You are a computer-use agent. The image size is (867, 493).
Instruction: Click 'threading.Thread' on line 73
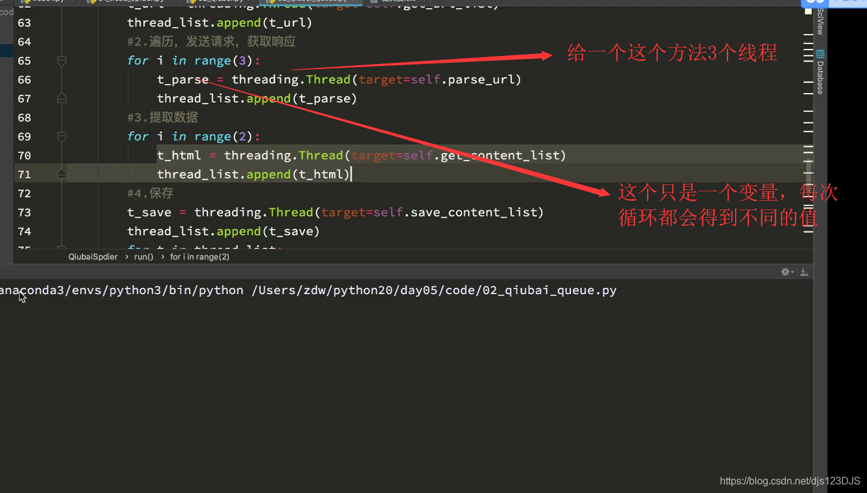pyautogui.click(x=254, y=212)
